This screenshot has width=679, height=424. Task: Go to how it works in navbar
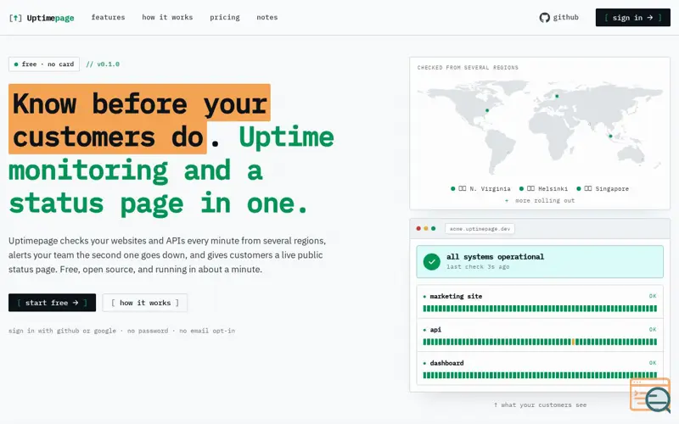point(167,17)
